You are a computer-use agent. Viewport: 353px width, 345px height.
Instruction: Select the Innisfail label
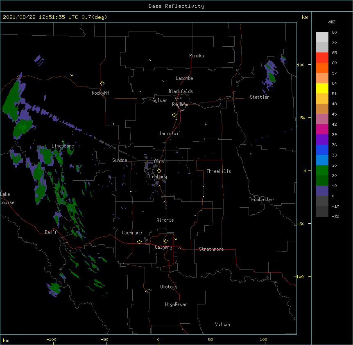(170, 134)
